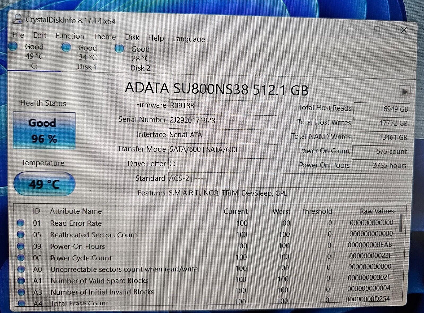Open the Disk menu
Screen dimensions: 424x313
click(x=132, y=38)
